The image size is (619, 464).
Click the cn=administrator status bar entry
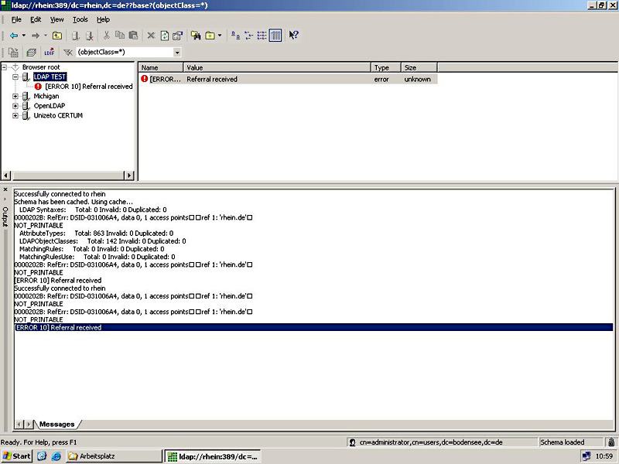pos(431,442)
